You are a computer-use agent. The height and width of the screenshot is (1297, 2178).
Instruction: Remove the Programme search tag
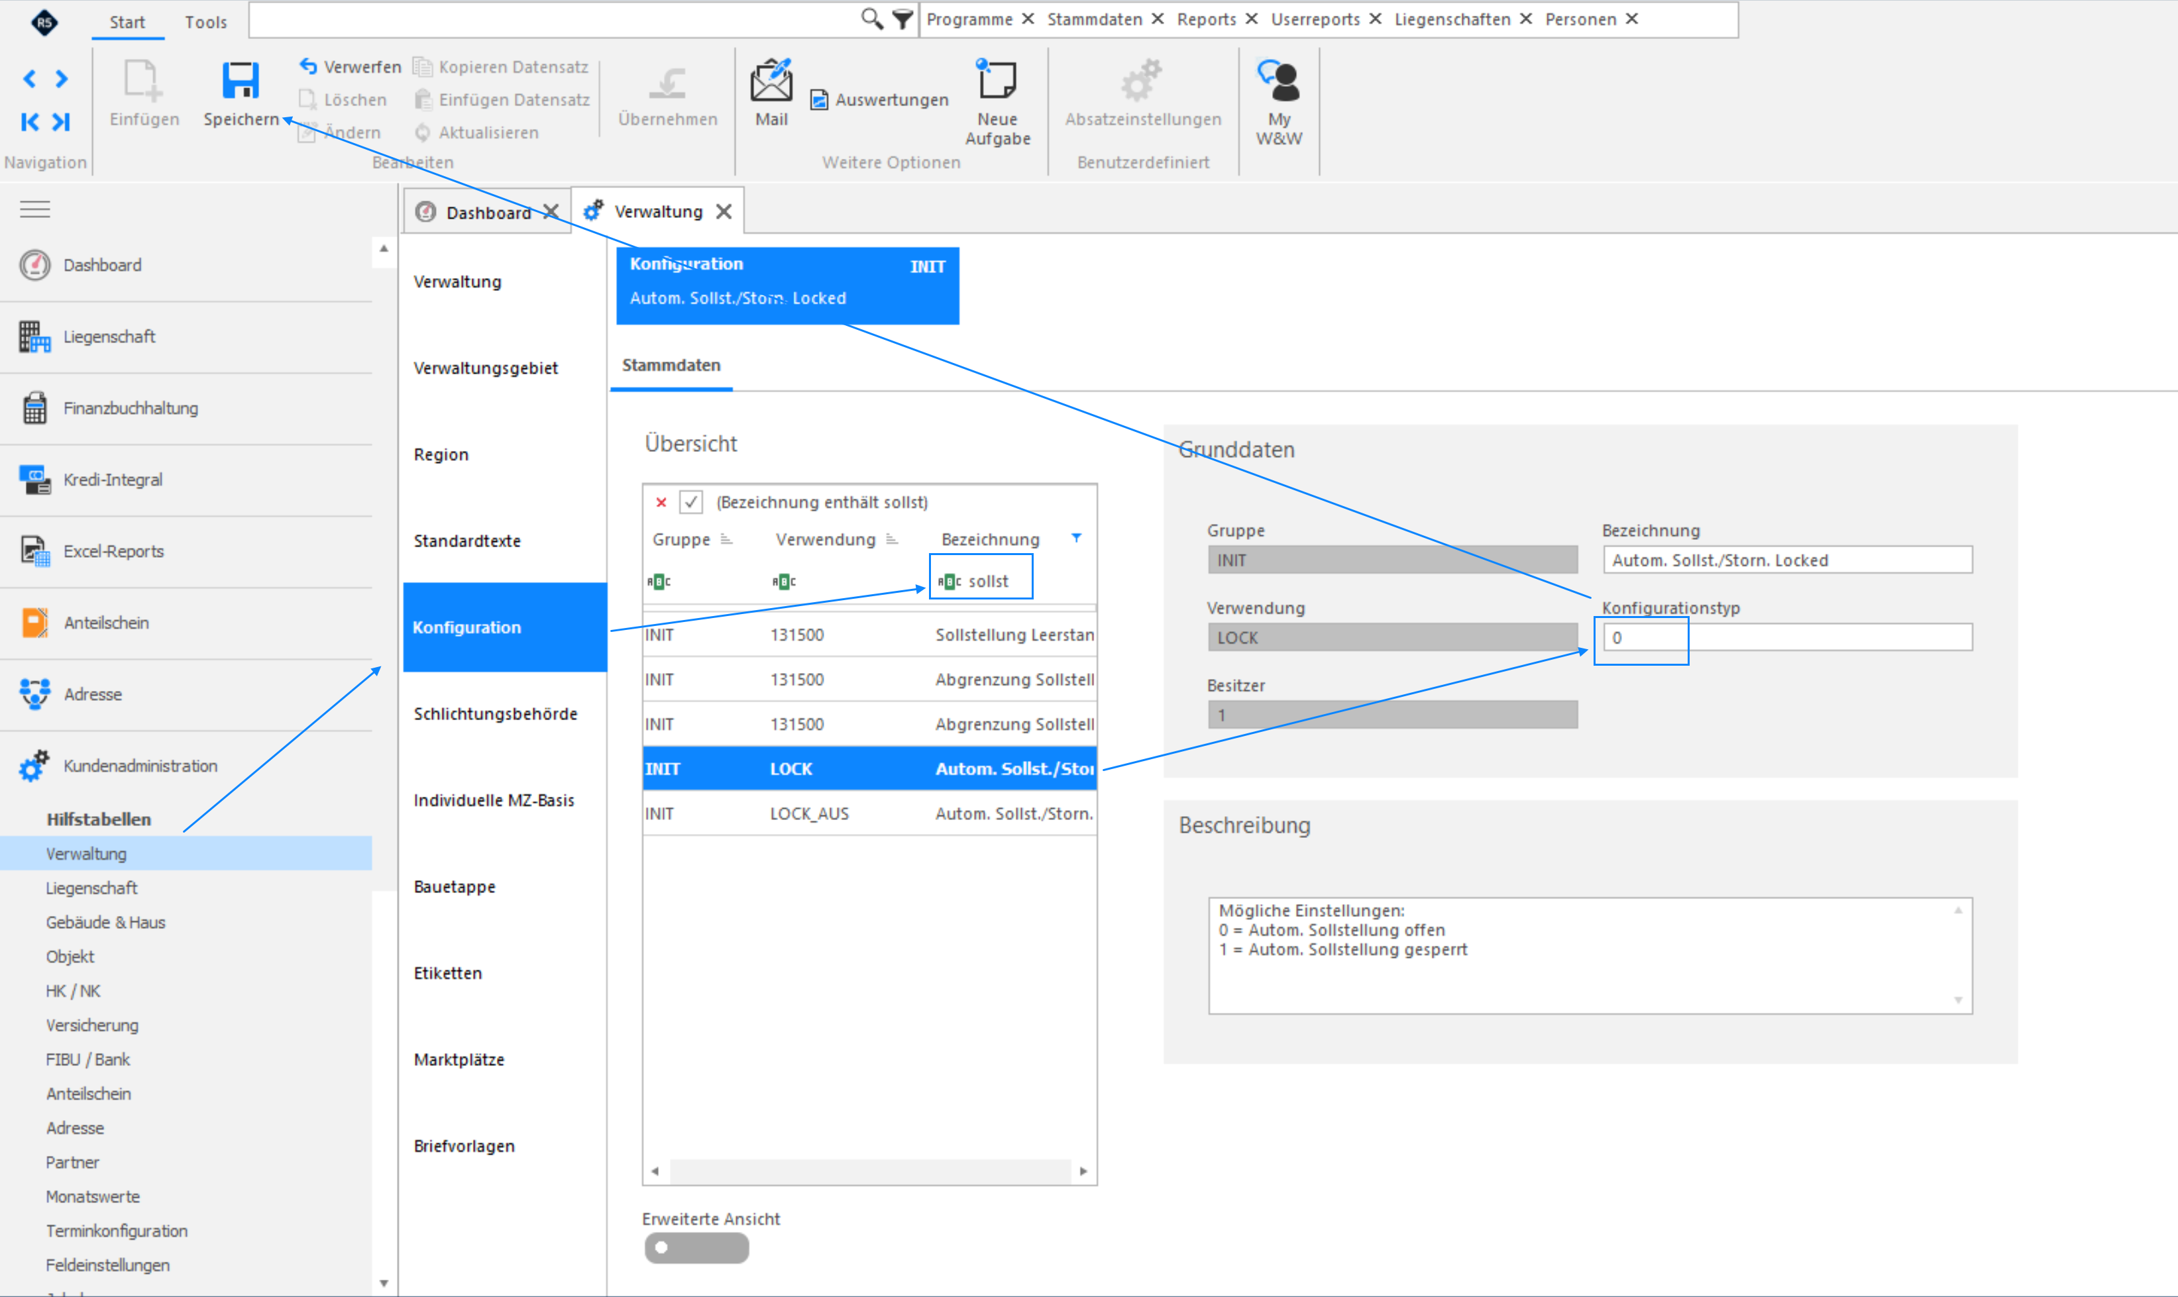pyautogui.click(x=1028, y=19)
